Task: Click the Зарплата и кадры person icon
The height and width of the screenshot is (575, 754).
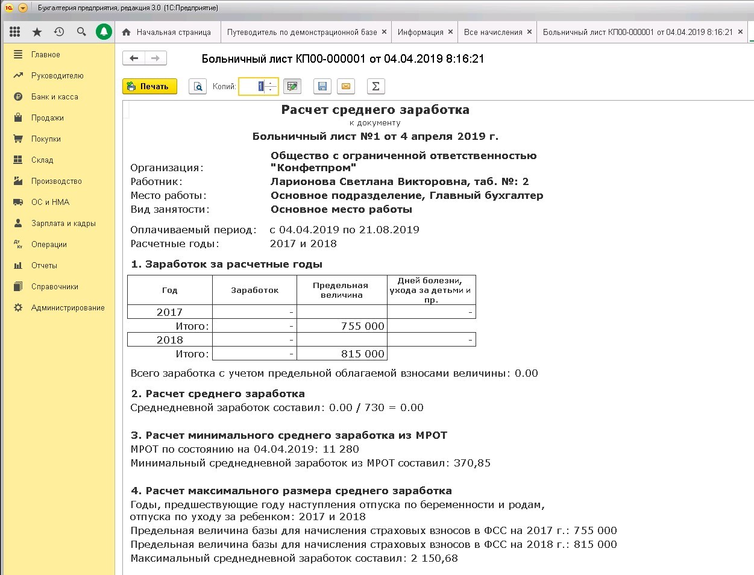Action: tap(18, 223)
